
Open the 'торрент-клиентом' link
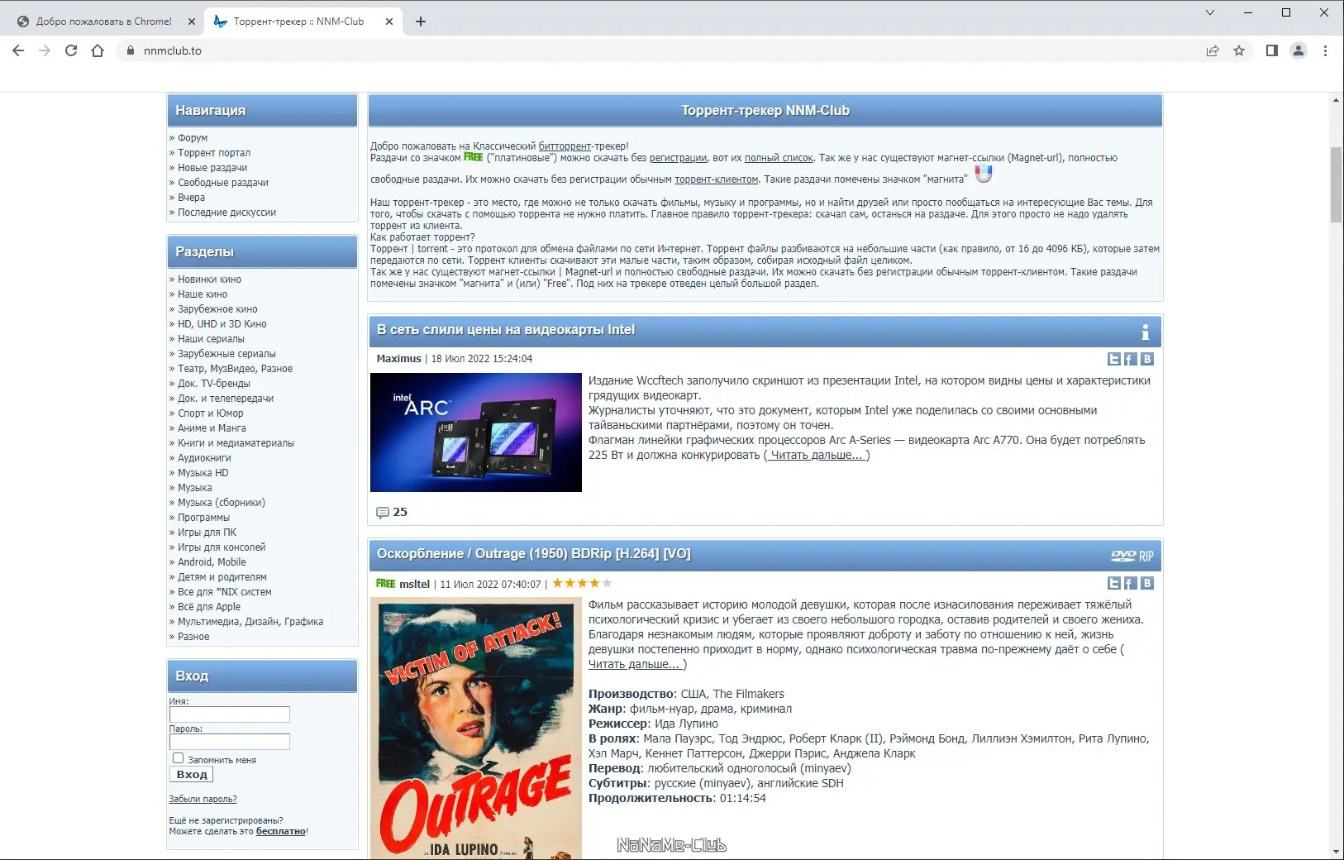(x=716, y=179)
